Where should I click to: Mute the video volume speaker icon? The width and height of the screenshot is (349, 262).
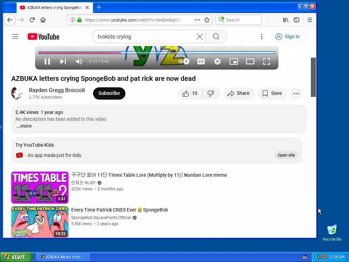(79, 61)
